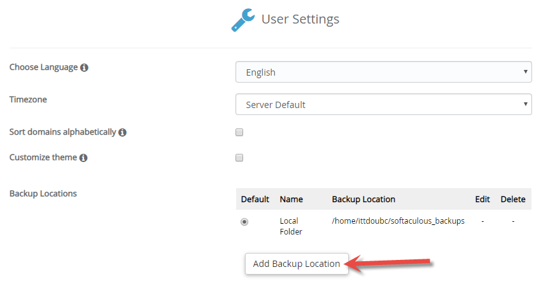Click the arrow on the Language select box
This screenshot has width=541, height=286.
point(526,72)
